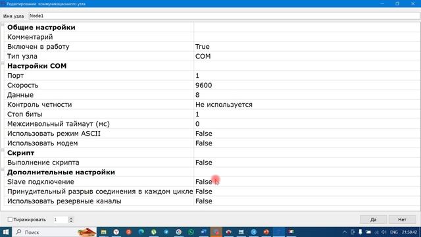Toggle Принудительный разрыв соединения value False
Viewport: 421px width, 237px height.
point(307,192)
